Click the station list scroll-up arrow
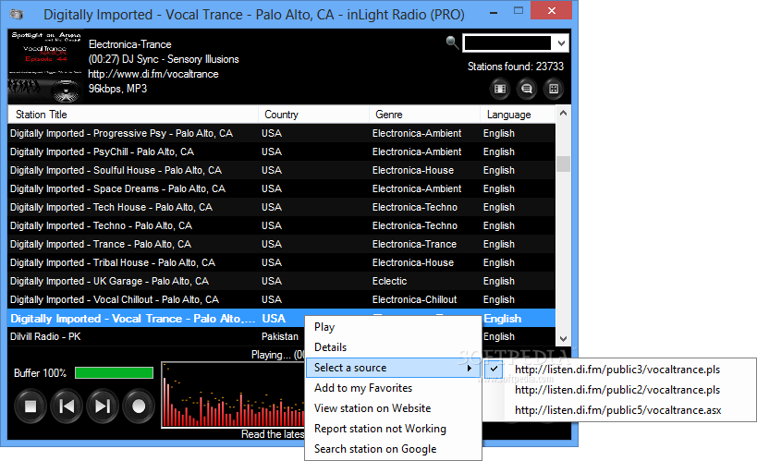 [x=563, y=114]
